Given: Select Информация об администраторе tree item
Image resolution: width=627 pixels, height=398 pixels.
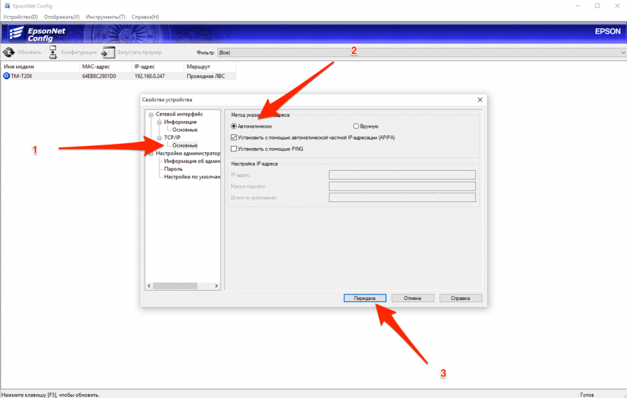Looking at the screenshot, I should tap(192, 161).
